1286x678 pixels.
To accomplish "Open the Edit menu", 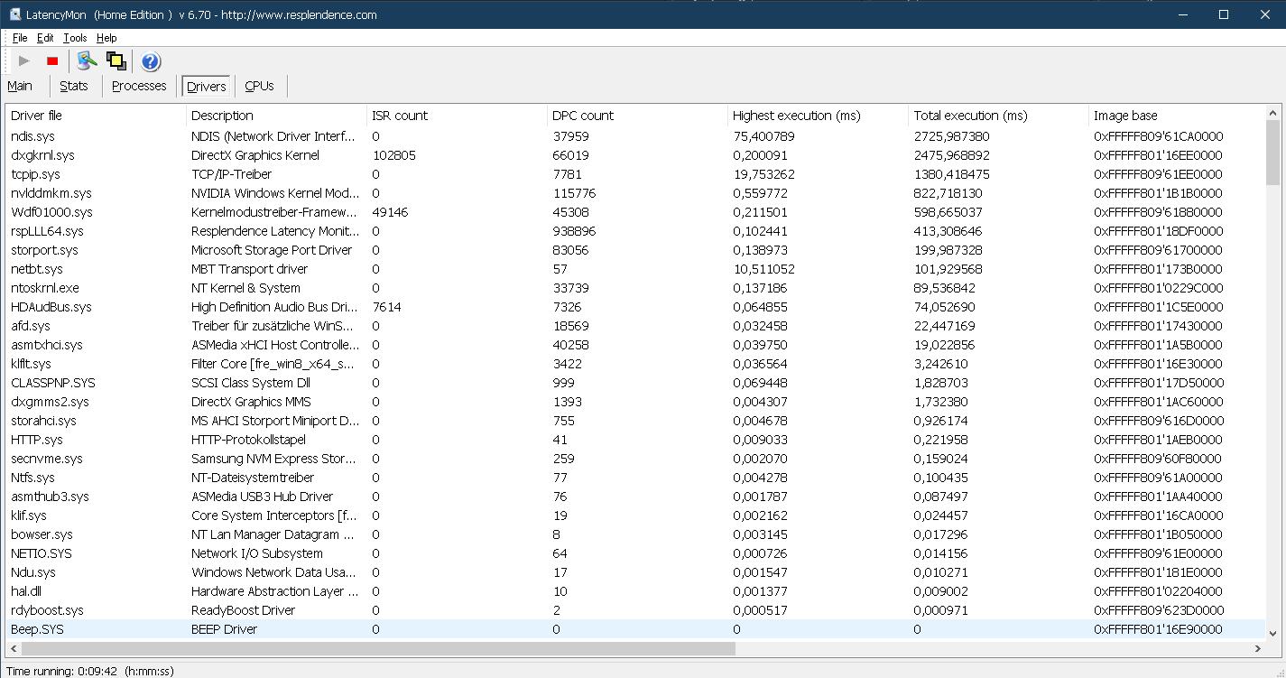I will [x=45, y=38].
